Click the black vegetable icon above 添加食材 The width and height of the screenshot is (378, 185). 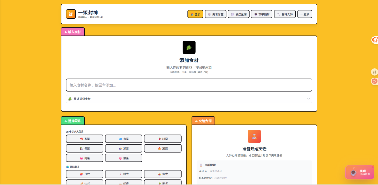pyautogui.click(x=189, y=47)
